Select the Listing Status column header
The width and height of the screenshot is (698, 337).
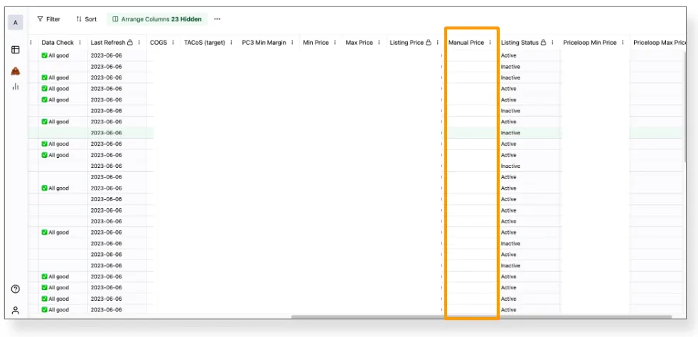520,43
